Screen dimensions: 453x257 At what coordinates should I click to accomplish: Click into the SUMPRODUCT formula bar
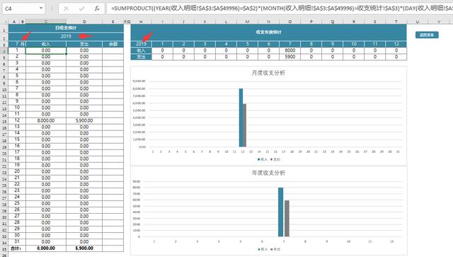280,8
